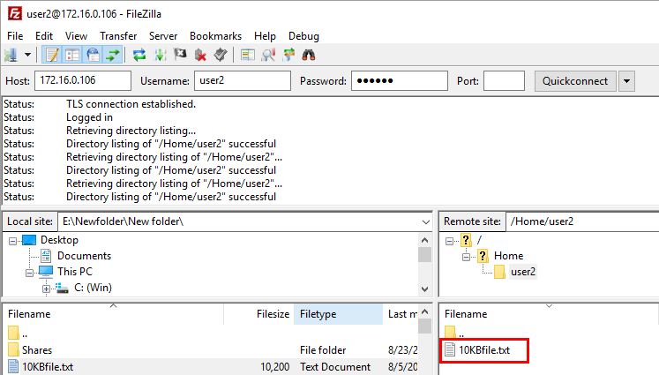Click the refresh file lists icon

click(139, 55)
